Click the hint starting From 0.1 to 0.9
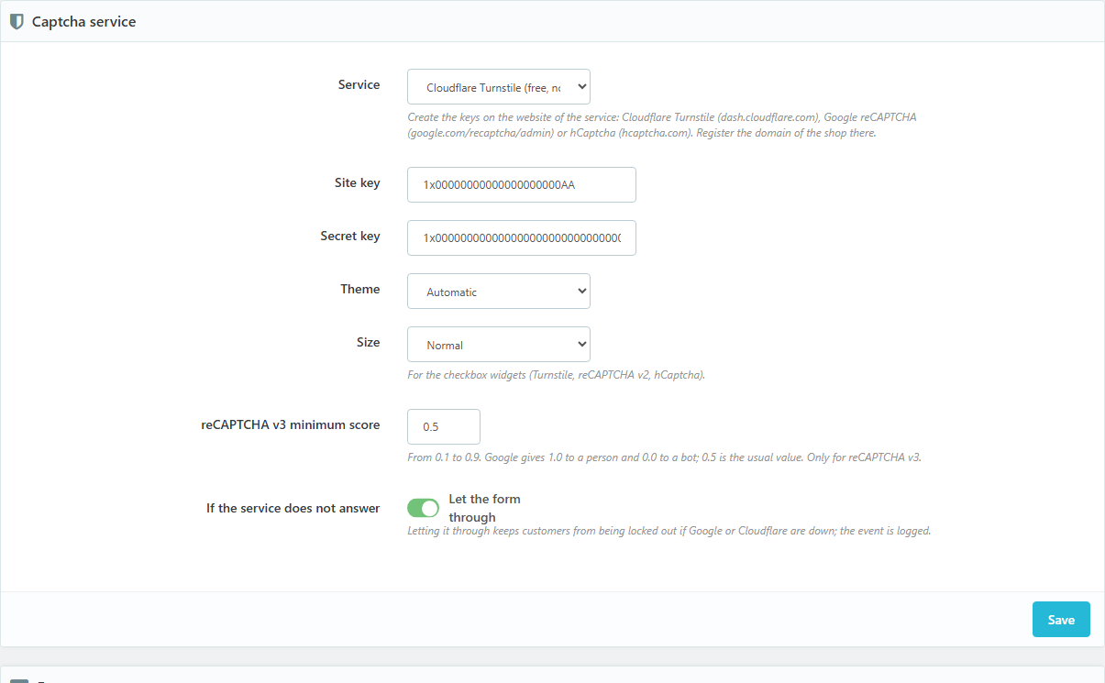 tap(664, 457)
